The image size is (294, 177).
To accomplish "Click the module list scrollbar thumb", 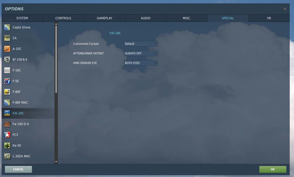I will [x=56, y=59].
